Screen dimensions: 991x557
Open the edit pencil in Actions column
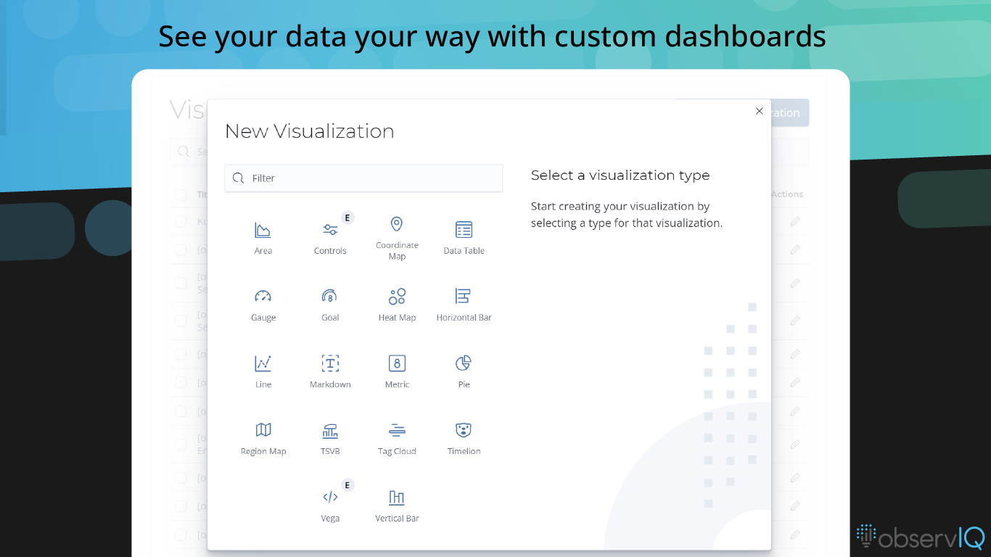tap(794, 221)
